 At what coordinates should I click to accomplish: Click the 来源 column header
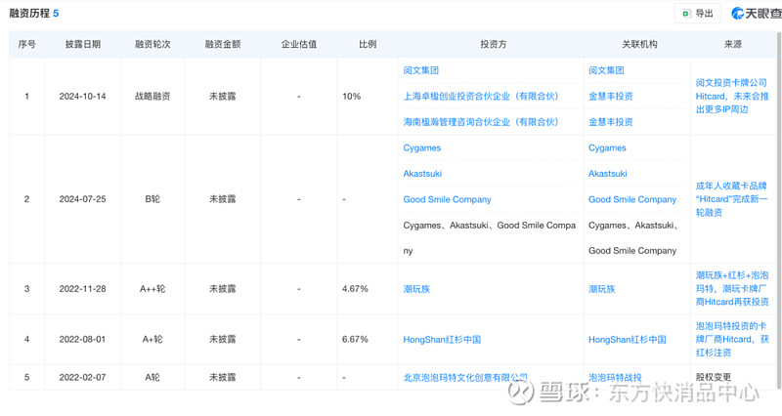(732, 44)
